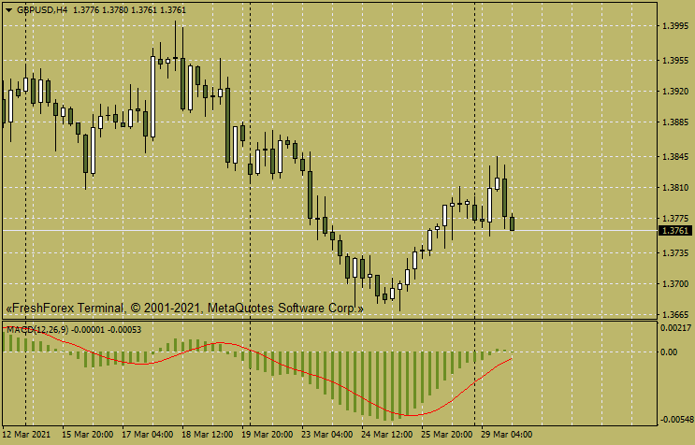Open the chart dropdown arrow beside GBPUSD,H4
The height and width of the screenshot is (445, 695).
tap(8, 10)
